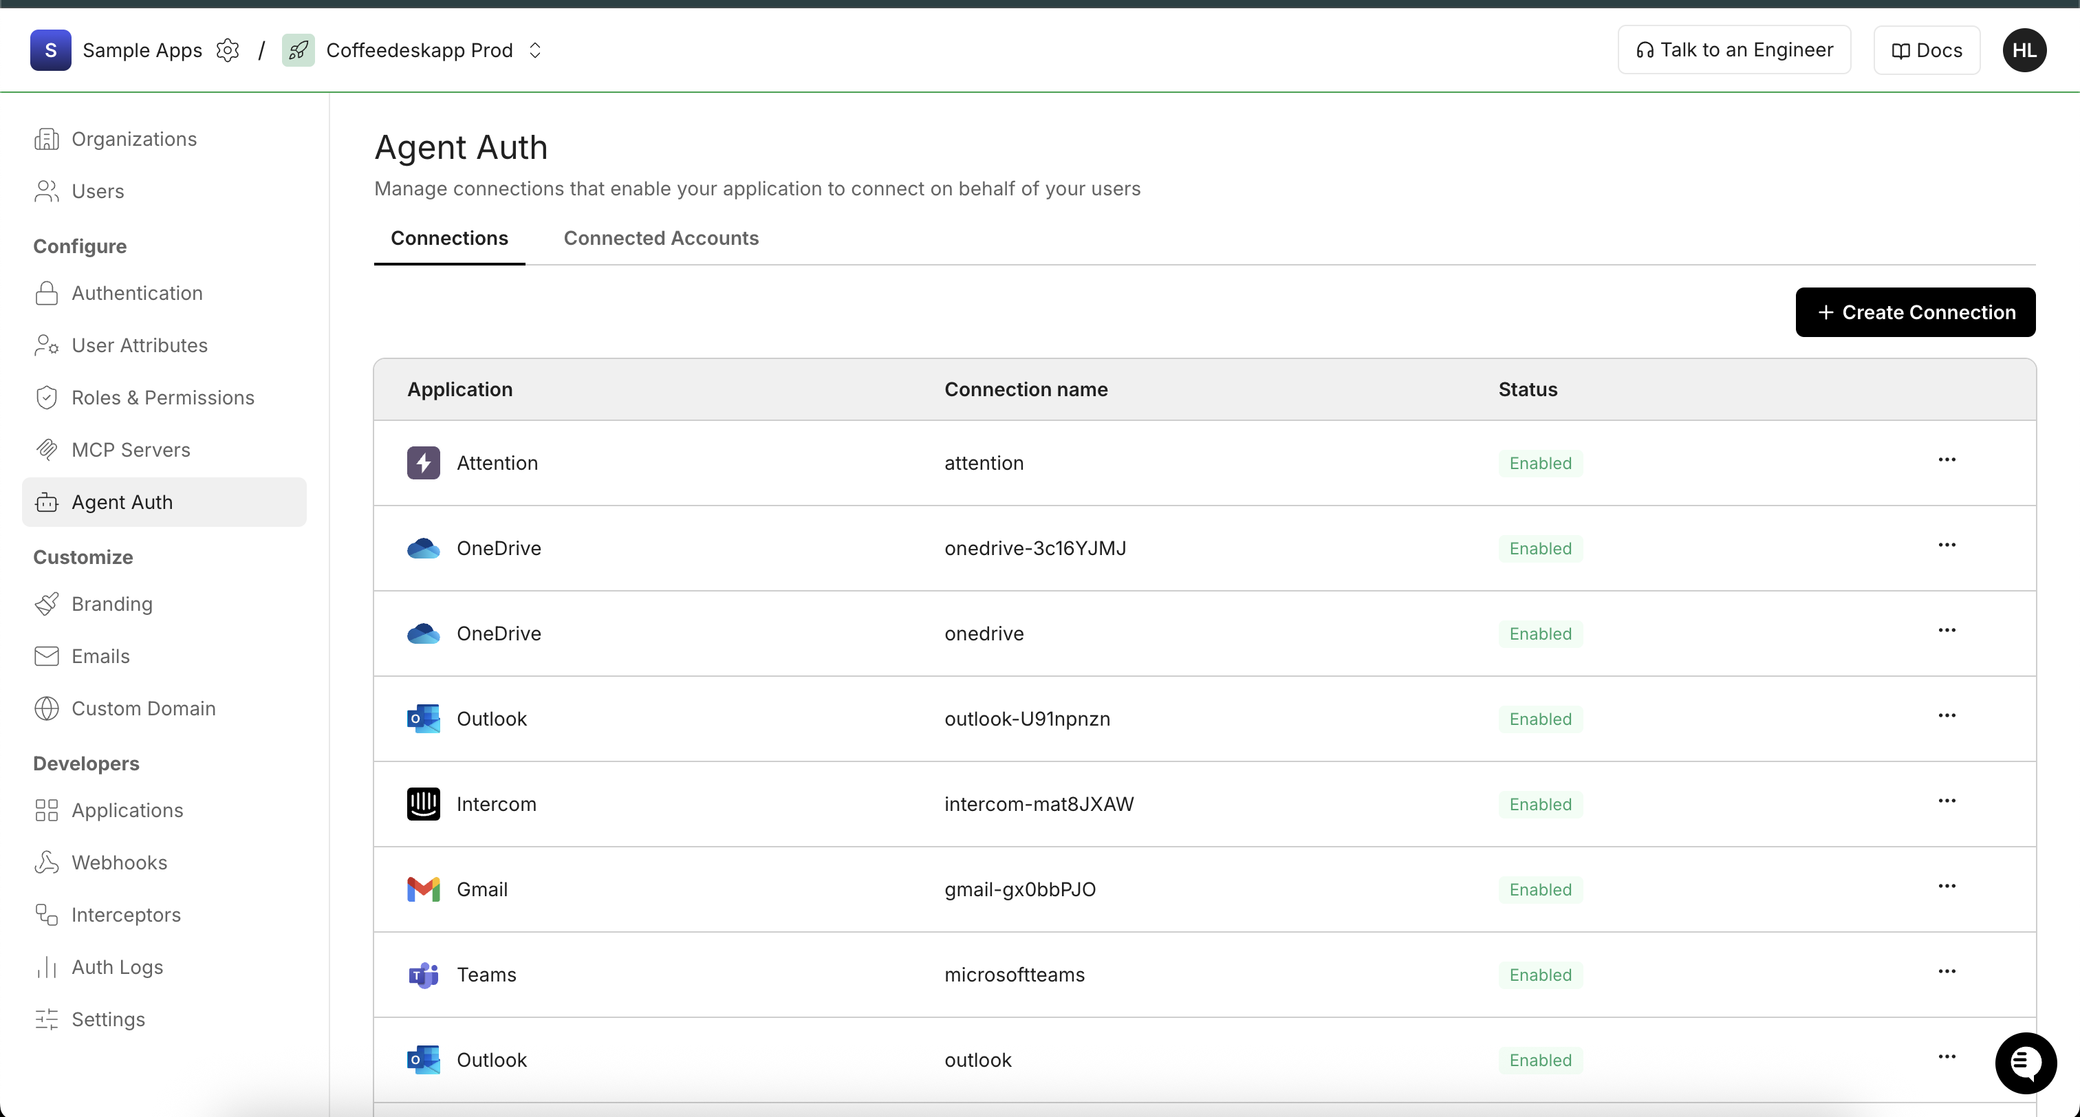Open the actions menu for the Gmail connection
The width and height of the screenshot is (2080, 1117).
(x=1947, y=885)
